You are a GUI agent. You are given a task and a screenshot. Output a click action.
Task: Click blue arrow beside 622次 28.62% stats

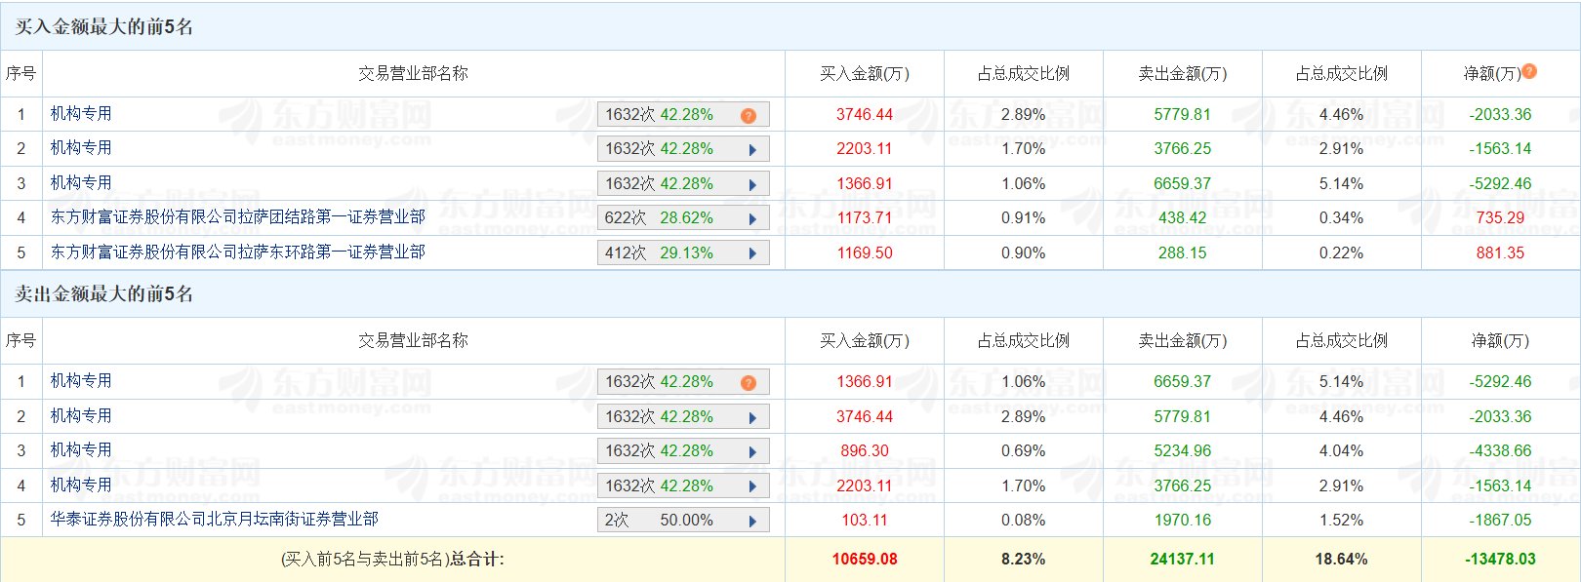752,219
